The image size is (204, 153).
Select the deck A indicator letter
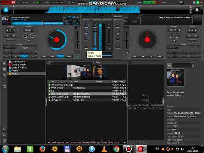[6, 10]
